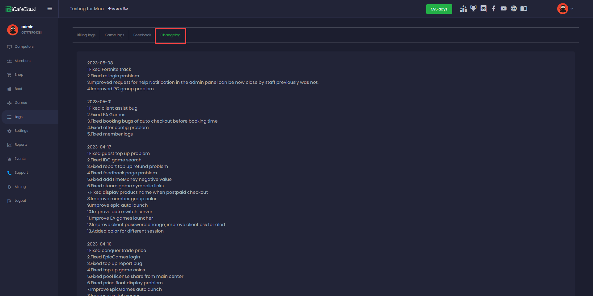Open Computors in the sidebar
Viewport: 593px width, 296px height.
[24, 47]
